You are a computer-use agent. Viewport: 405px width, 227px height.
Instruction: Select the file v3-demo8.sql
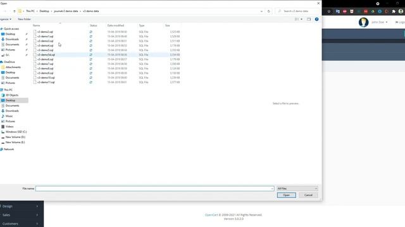pos(45,69)
